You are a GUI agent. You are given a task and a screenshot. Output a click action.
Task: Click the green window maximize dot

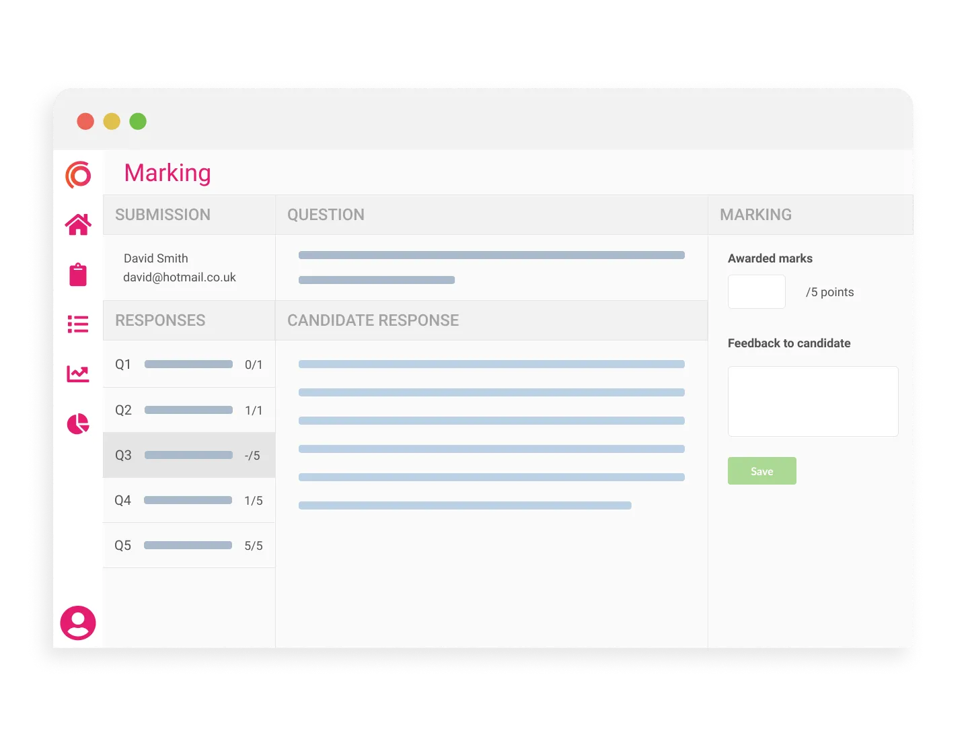click(x=138, y=121)
